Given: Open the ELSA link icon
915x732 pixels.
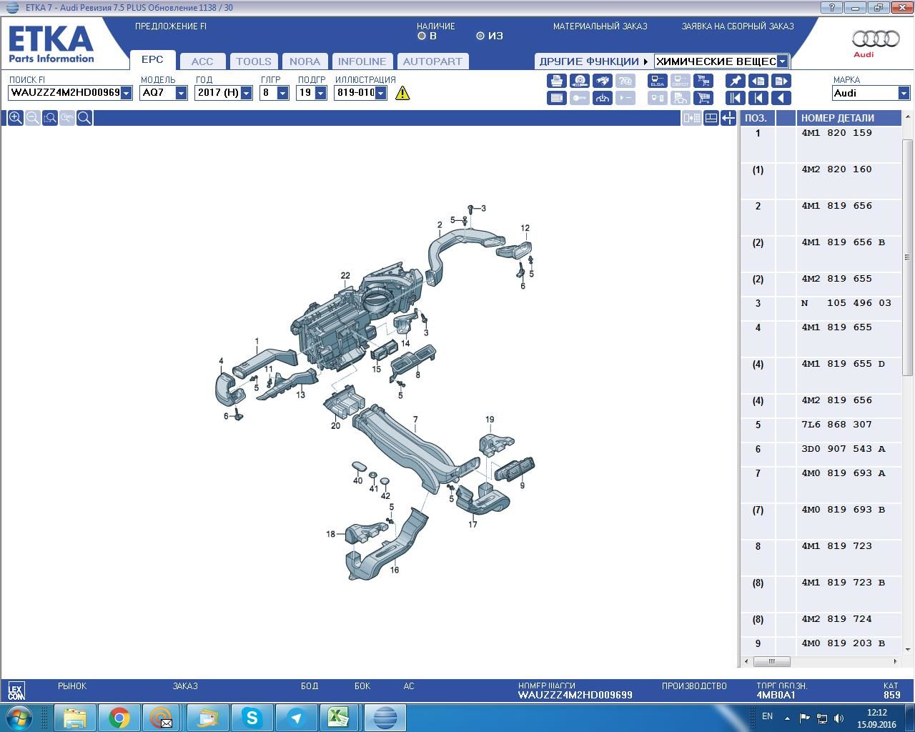Looking at the screenshot, I should tap(658, 81).
